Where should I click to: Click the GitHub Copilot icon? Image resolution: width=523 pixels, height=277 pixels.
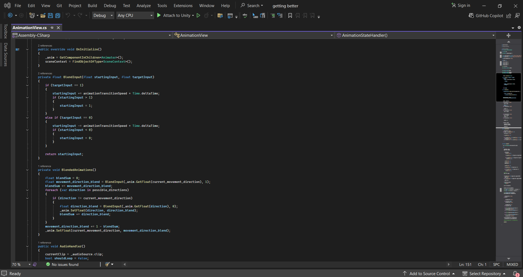pos(471,16)
